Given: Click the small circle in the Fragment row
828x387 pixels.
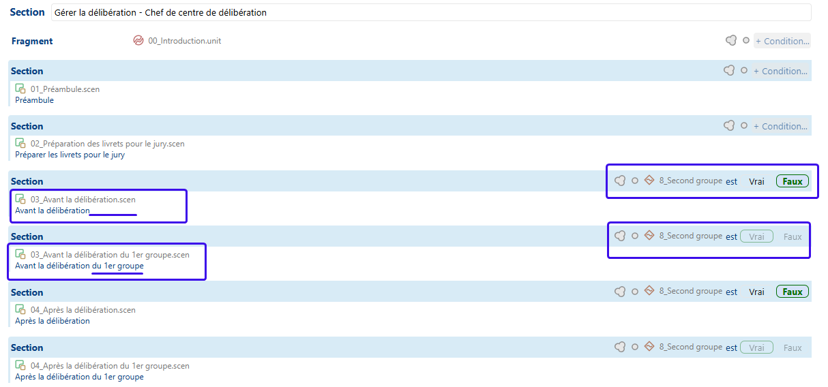Looking at the screenshot, I should tap(746, 41).
